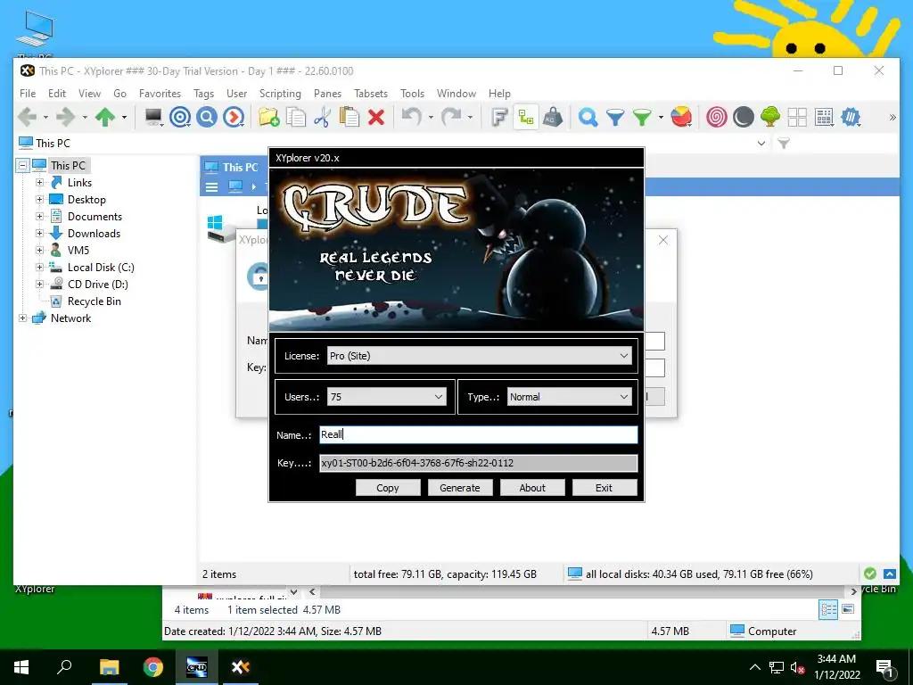This screenshot has height=685, width=913.
Task: Expand the Links tree node
Action: coord(39,182)
